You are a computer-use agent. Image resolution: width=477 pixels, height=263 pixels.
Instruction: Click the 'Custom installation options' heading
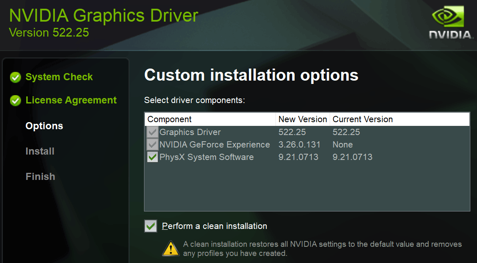click(251, 75)
